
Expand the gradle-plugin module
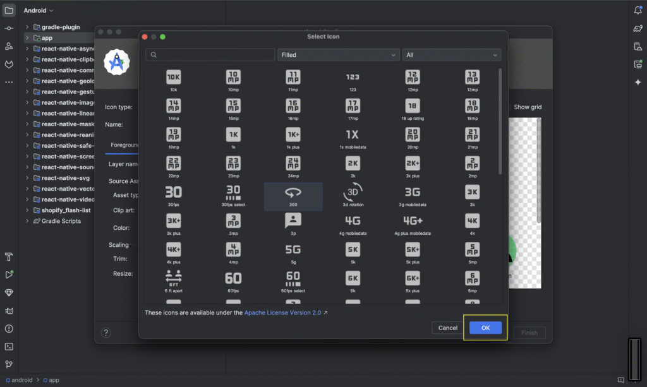pos(27,27)
